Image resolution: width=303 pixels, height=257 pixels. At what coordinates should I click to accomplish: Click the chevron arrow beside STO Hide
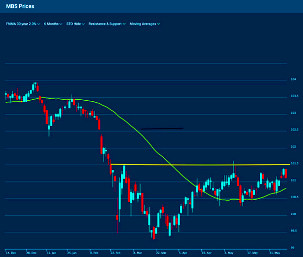[83, 24]
